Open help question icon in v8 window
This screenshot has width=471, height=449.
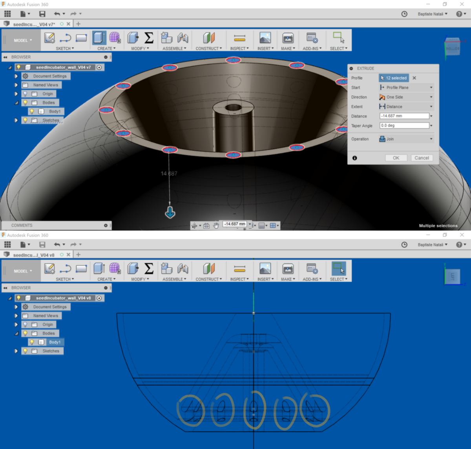[459, 244]
